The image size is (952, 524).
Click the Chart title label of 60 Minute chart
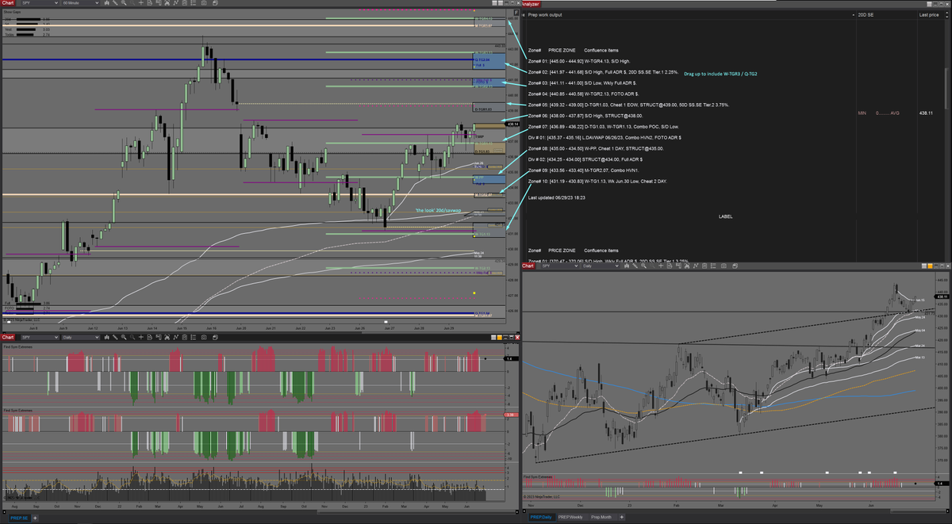9,4
